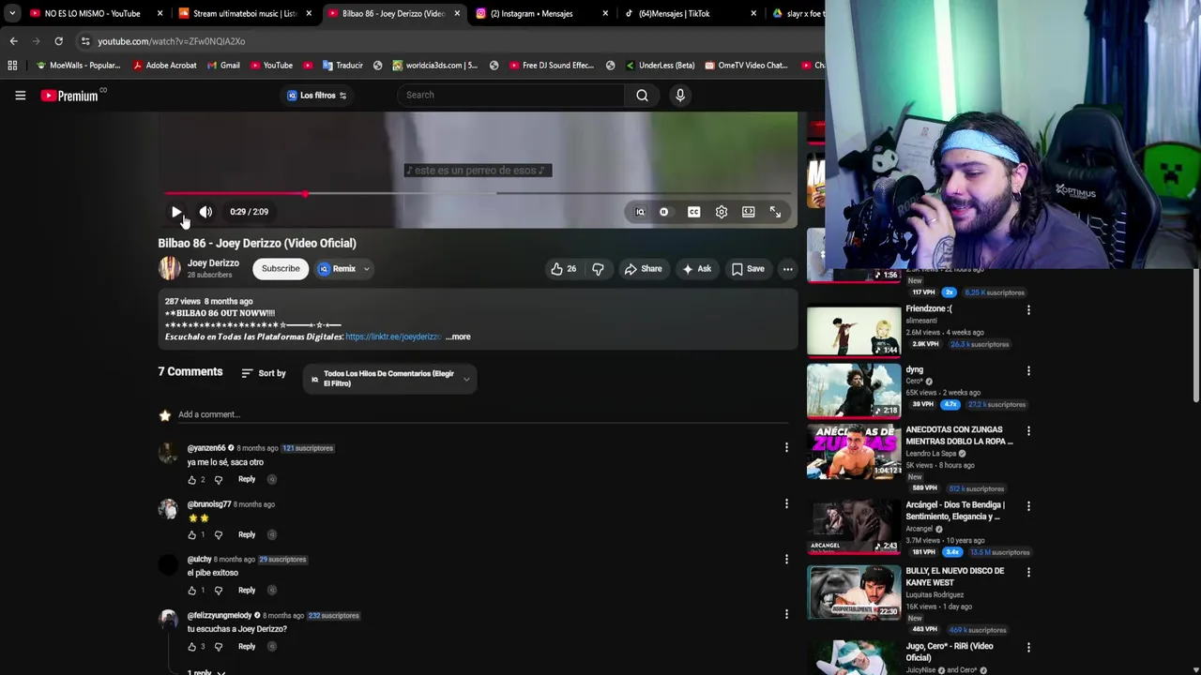Open the player settings gear

pos(722,212)
